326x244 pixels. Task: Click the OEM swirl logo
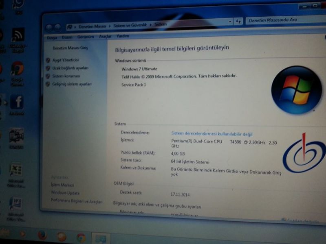pyautogui.click(x=304, y=152)
